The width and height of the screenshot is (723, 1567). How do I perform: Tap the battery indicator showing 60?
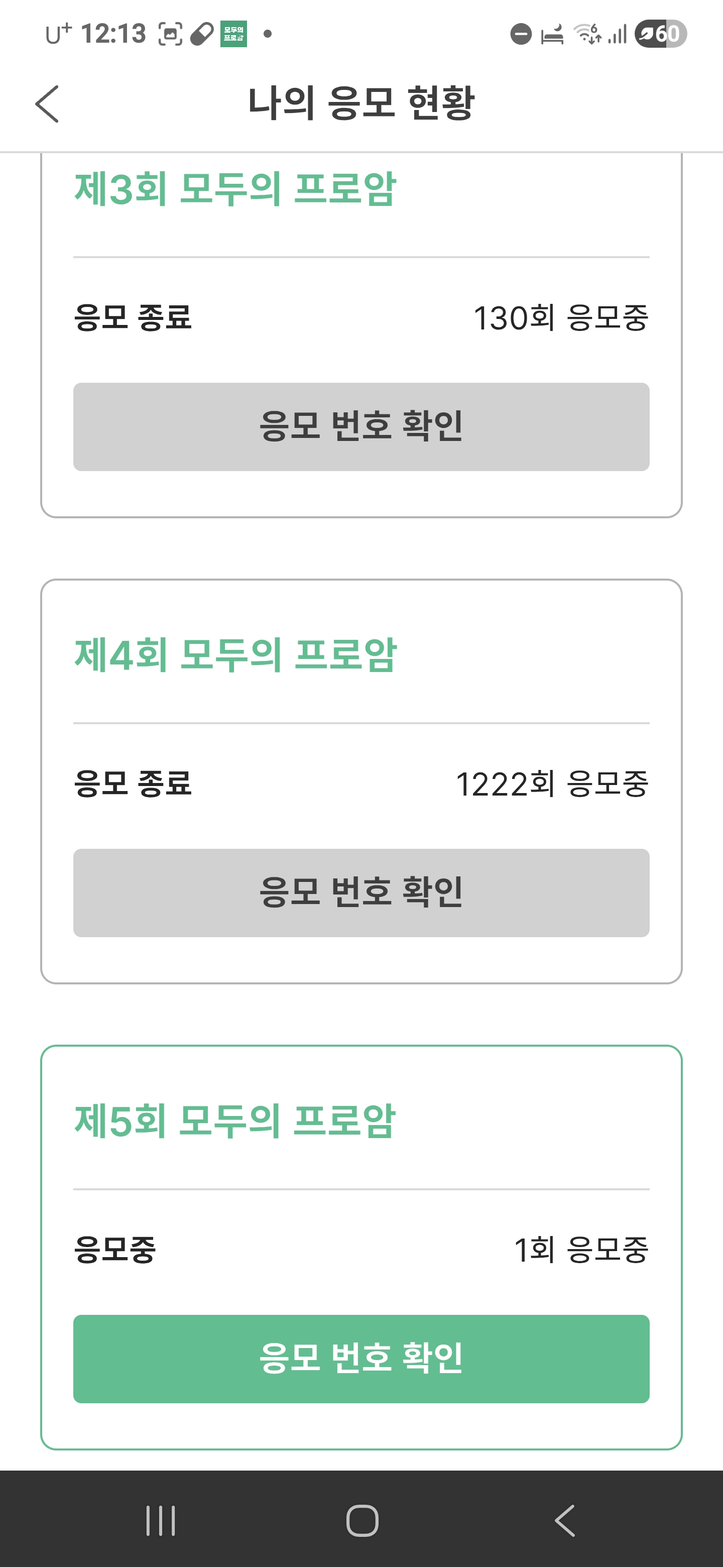660,34
